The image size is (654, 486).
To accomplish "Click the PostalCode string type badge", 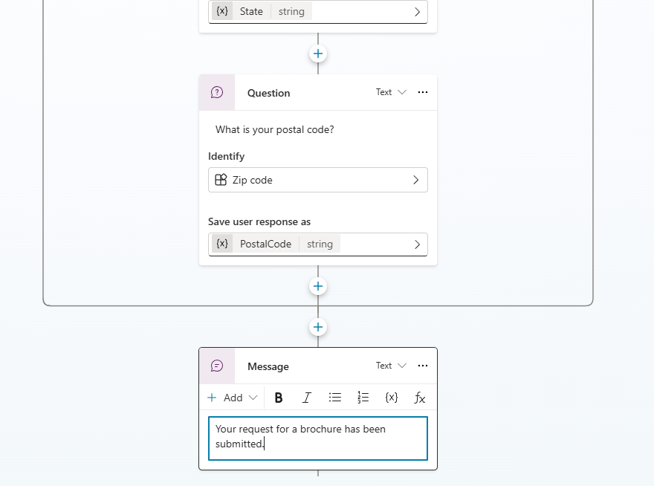I will 320,244.
